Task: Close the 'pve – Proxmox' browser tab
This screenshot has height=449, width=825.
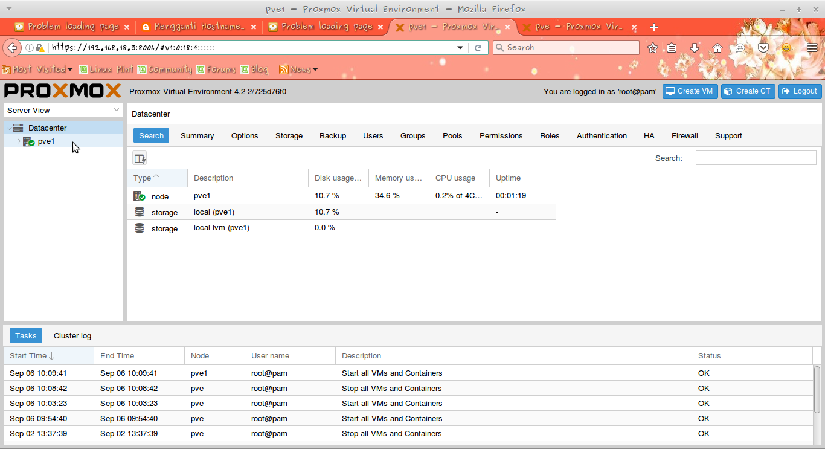Action: tap(634, 27)
